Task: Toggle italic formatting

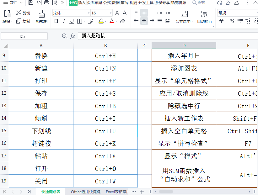Action: click(x=64, y=21)
